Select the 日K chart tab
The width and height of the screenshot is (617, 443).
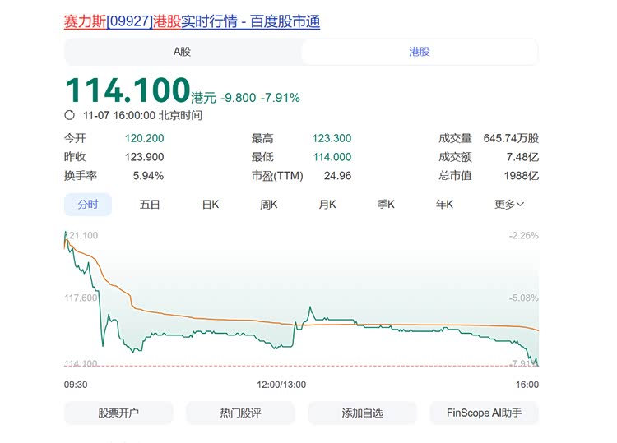(211, 204)
